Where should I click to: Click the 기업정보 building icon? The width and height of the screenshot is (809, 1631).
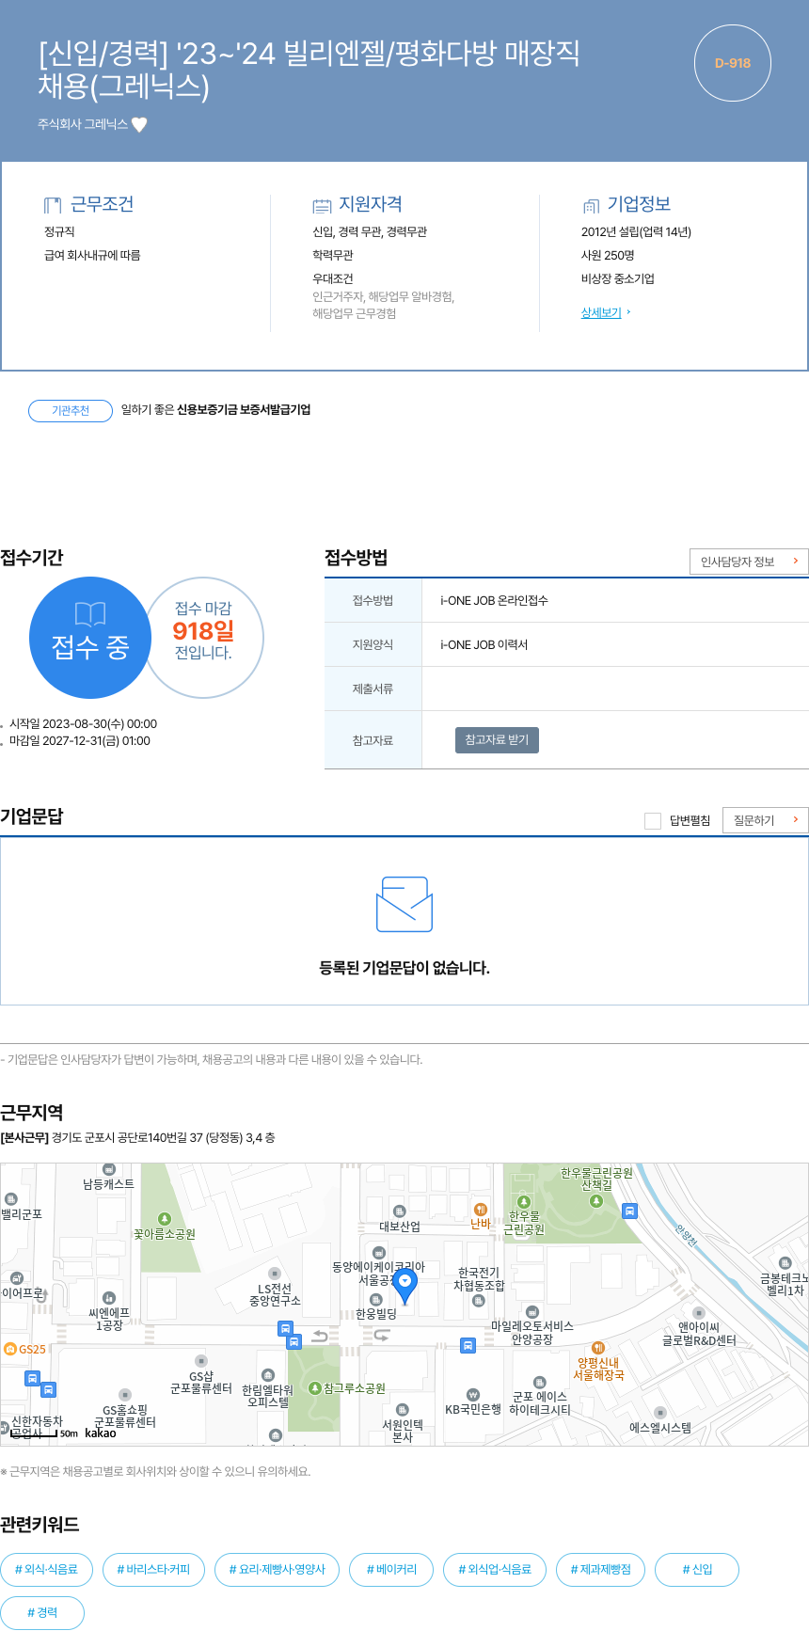coord(591,205)
